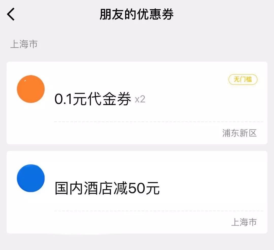This screenshot has width=274, height=250.
Task: Open the 0.1元代金券 coupon title
Action: pos(93,99)
